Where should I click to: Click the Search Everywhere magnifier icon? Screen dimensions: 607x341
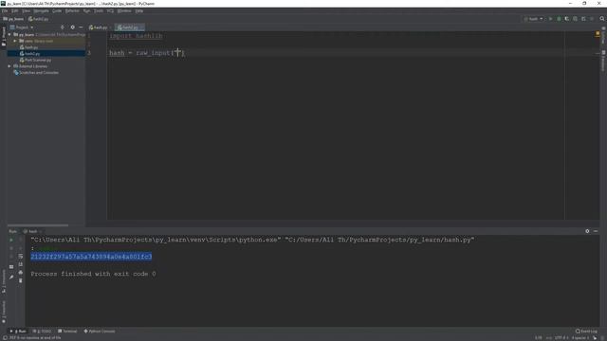pyautogui.click(x=602, y=19)
